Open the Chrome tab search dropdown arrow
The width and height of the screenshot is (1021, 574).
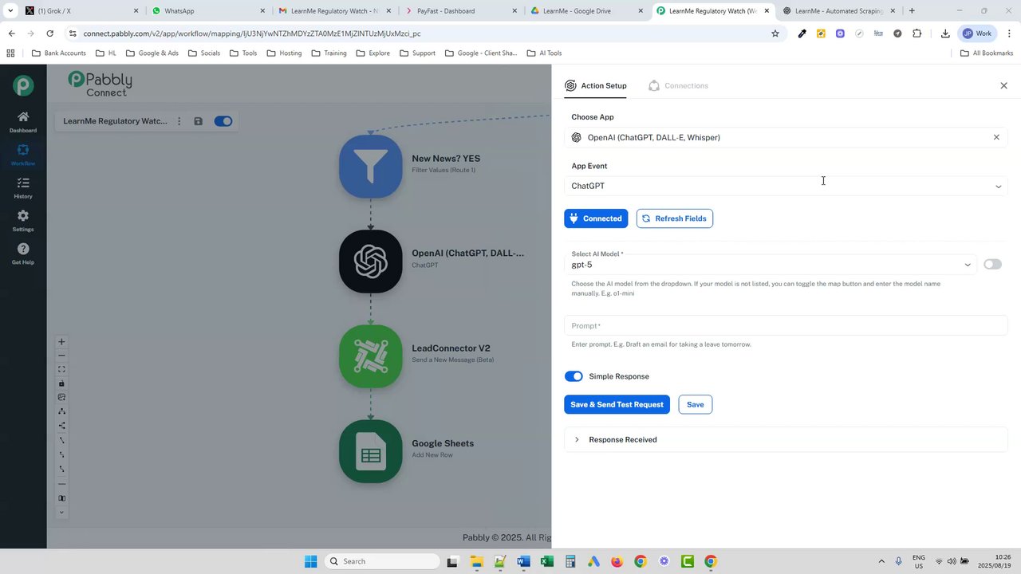coord(10,11)
